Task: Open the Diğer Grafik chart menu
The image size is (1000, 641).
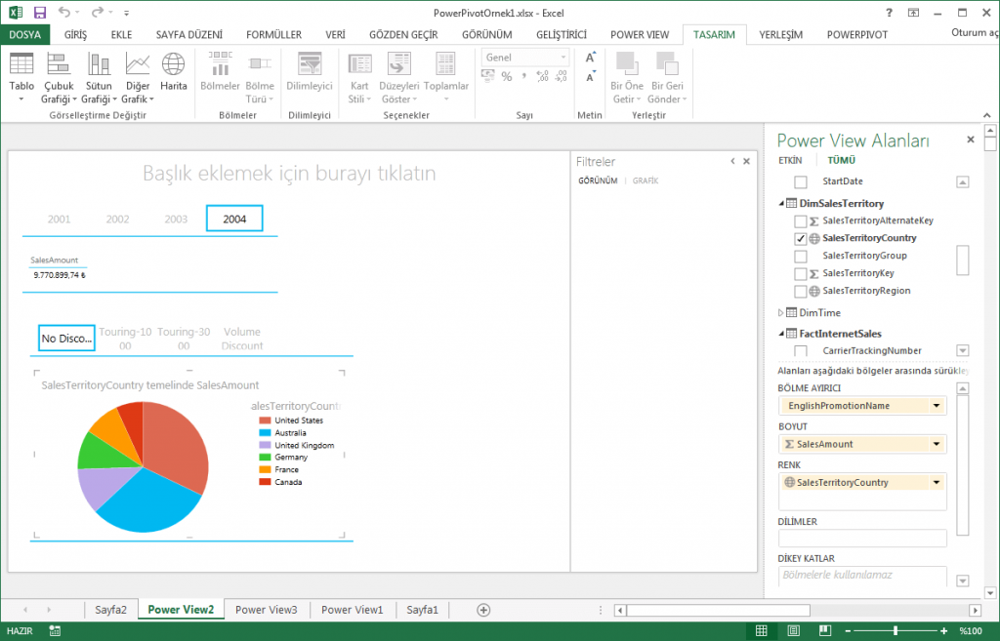Action: pos(137,78)
